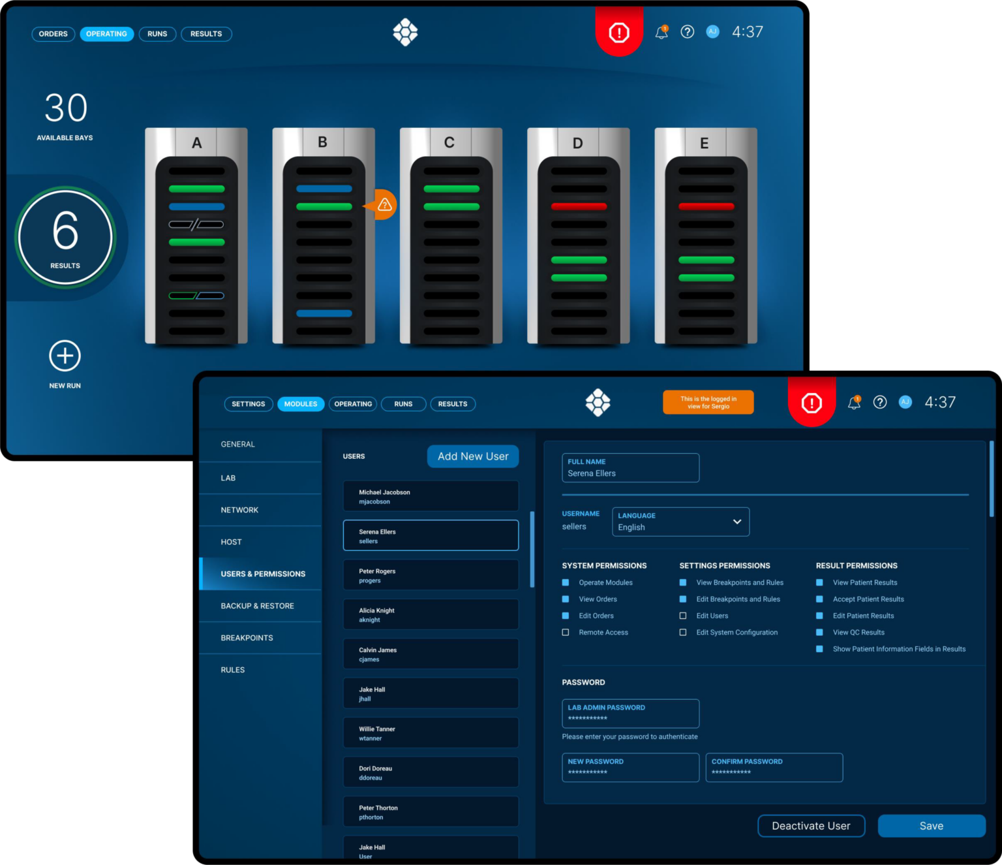
Task: Select Serena Ellers from the users list
Action: [x=431, y=535]
